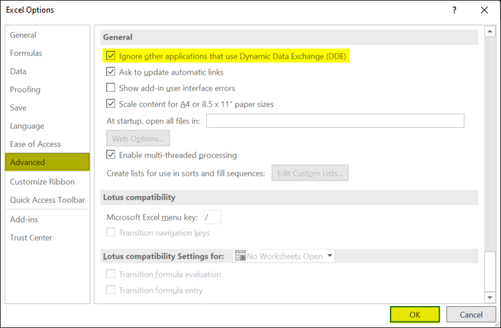Close the Excel Options dialog
Image resolution: width=501 pixels, height=328 pixels.
pos(484,10)
